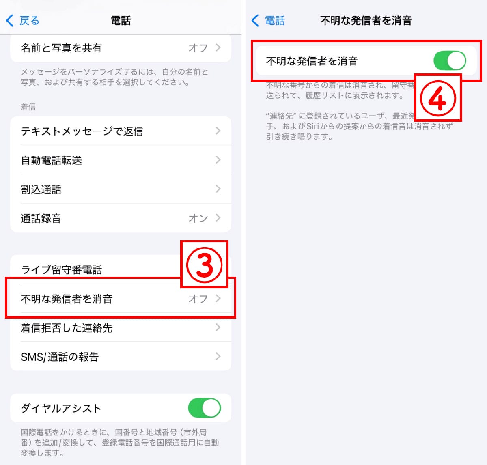Click the circled number 3 marker
487x465 pixels.
205,265
